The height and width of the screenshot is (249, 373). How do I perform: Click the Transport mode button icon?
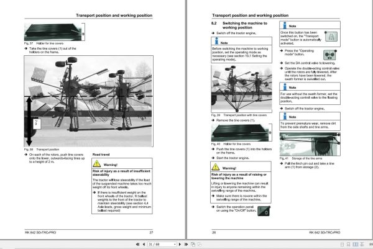(331, 37)
